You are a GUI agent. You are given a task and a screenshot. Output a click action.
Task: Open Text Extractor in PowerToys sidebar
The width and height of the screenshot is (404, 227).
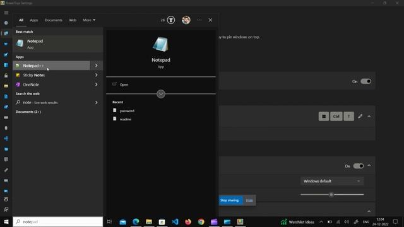click(x=6, y=191)
